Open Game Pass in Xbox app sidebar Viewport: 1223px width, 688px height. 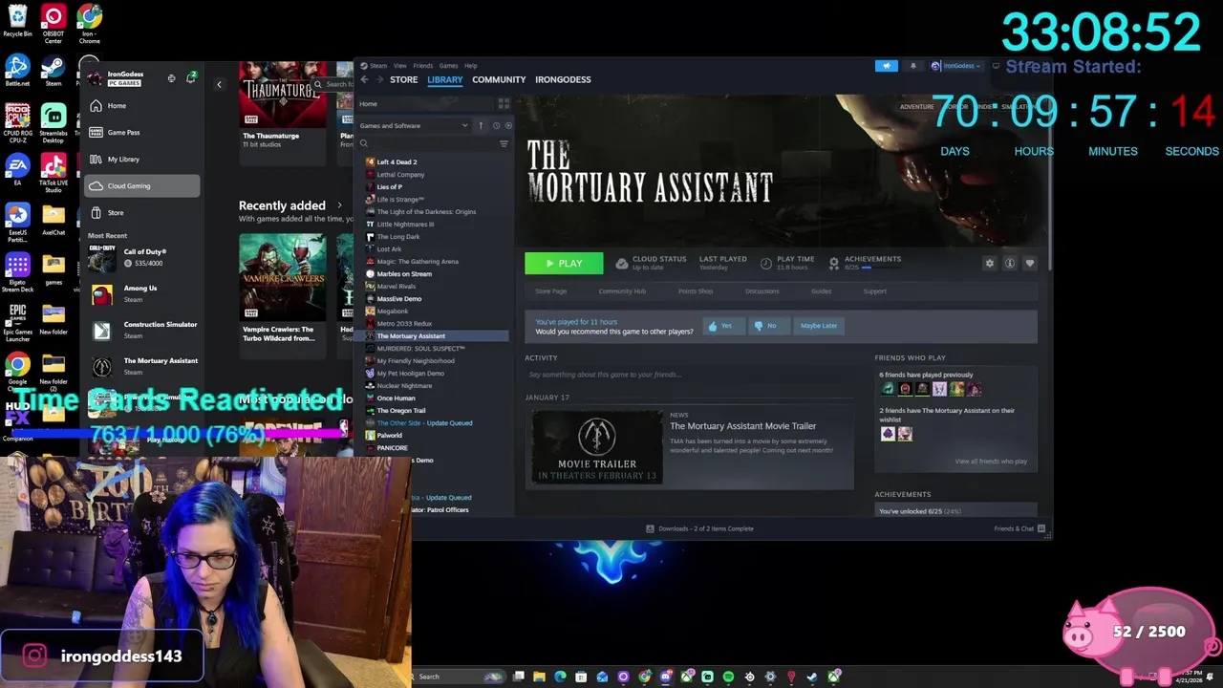141,133
